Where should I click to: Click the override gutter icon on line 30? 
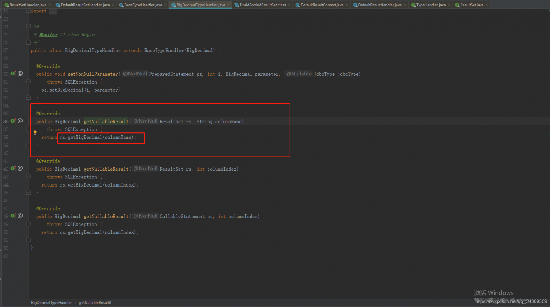click(x=13, y=74)
